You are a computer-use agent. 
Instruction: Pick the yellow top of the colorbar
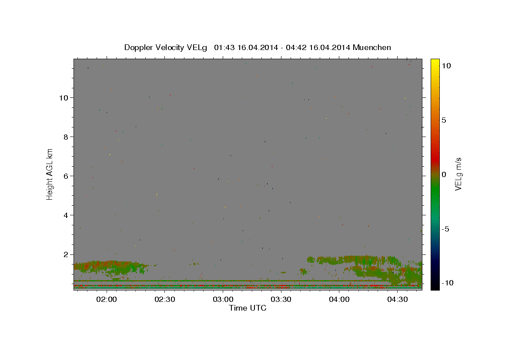(x=435, y=62)
